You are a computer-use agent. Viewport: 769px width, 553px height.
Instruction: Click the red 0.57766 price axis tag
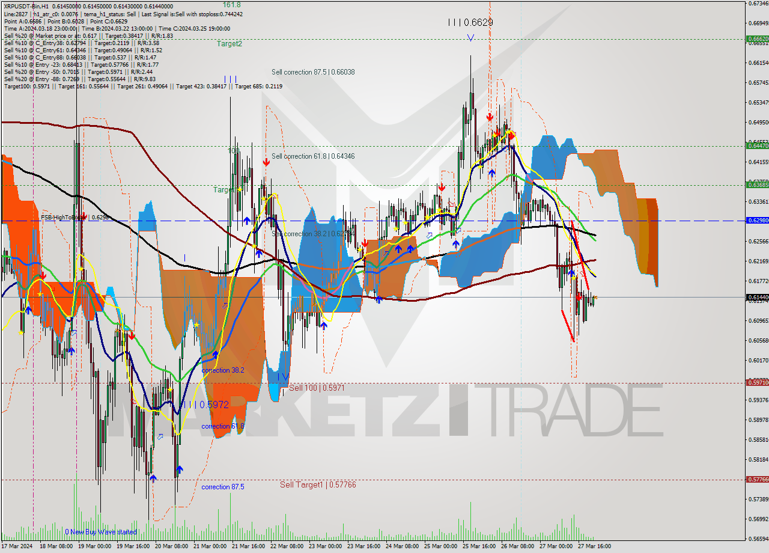click(x=757, y=479)
